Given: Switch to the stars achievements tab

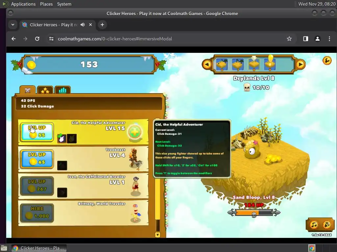Looking at the screenshot, I should (x=45, y=90).
